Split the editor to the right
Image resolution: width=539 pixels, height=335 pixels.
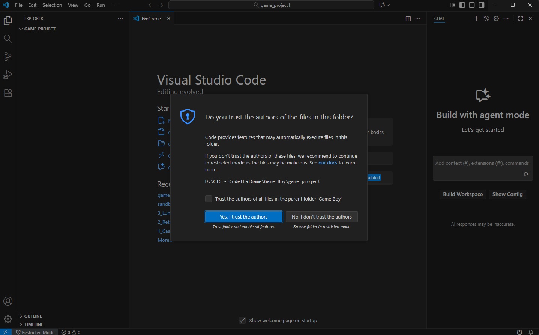[408, 18]
